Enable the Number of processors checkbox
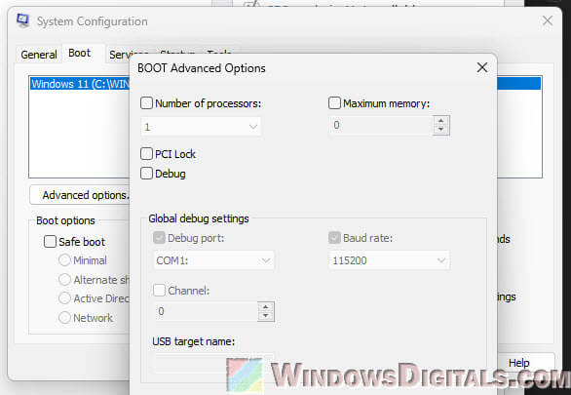 [x=146, y=103]
